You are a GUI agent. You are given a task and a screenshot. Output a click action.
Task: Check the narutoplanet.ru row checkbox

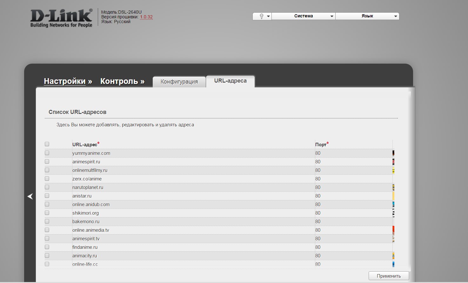coord(47,187)
